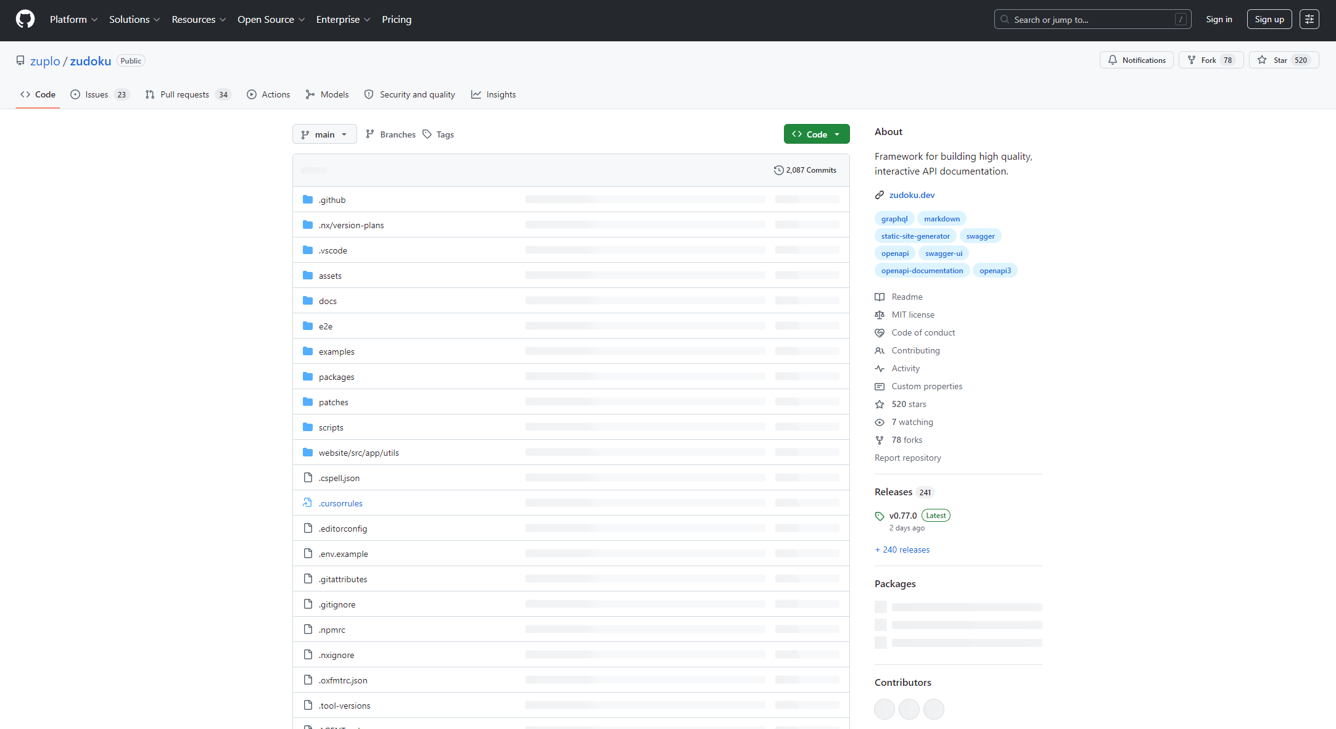Open the v0.77.0 release link

tap(903, 516)
